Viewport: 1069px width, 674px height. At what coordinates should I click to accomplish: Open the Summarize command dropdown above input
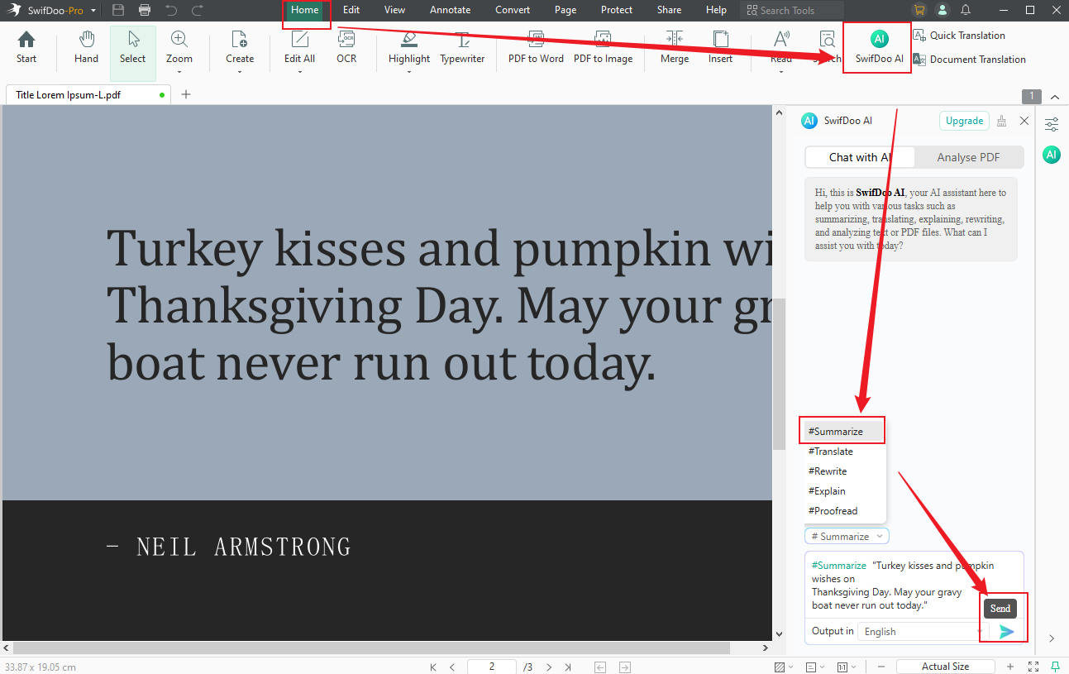846,536
